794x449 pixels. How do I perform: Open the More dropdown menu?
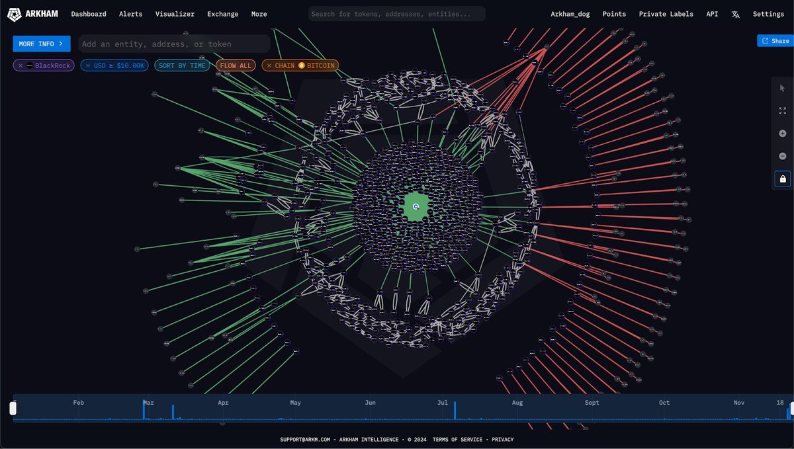tap(259, 14)
